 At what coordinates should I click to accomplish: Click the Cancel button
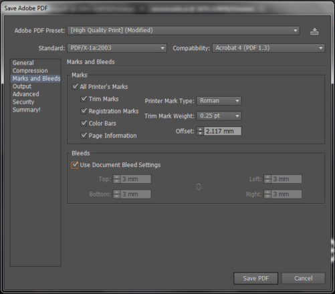[304, 279]
